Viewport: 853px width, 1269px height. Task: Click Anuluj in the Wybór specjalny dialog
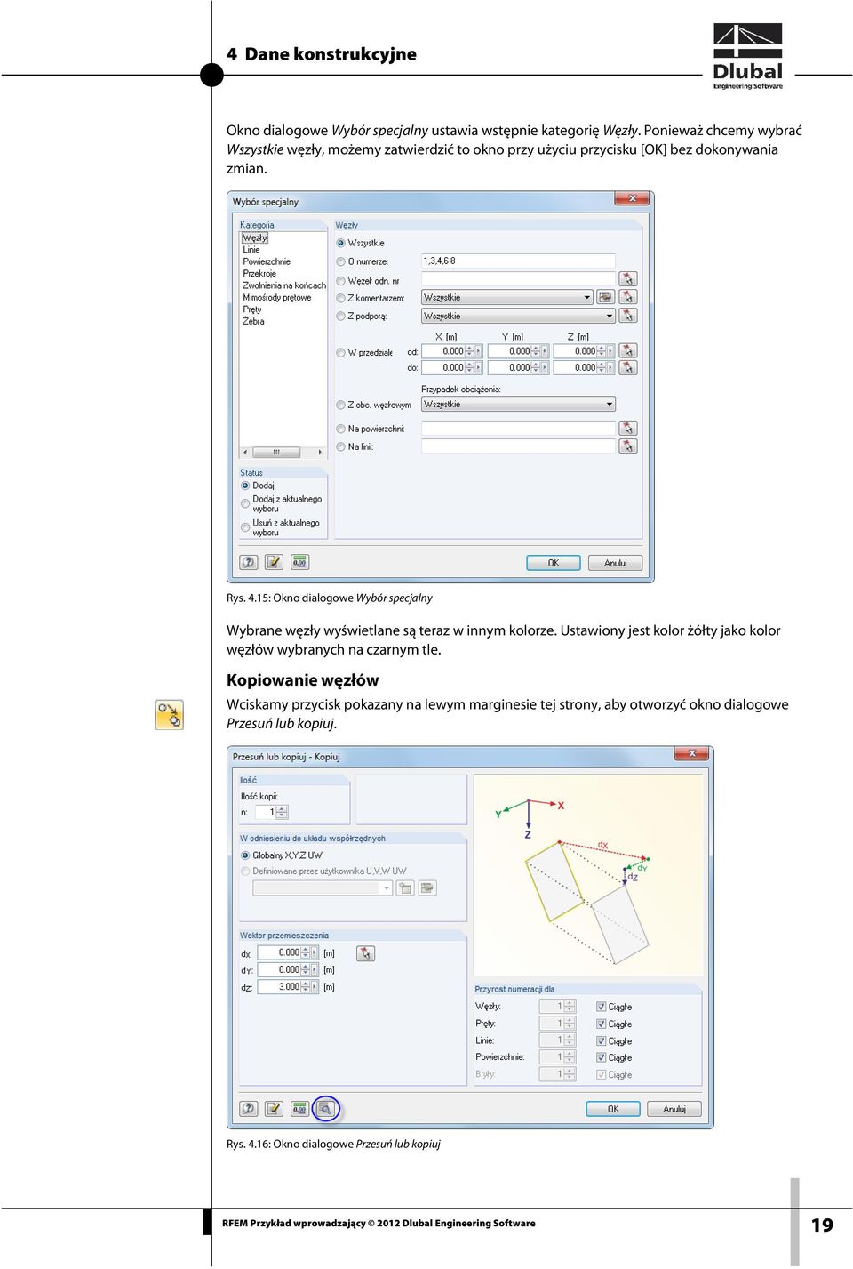(615, 563)
